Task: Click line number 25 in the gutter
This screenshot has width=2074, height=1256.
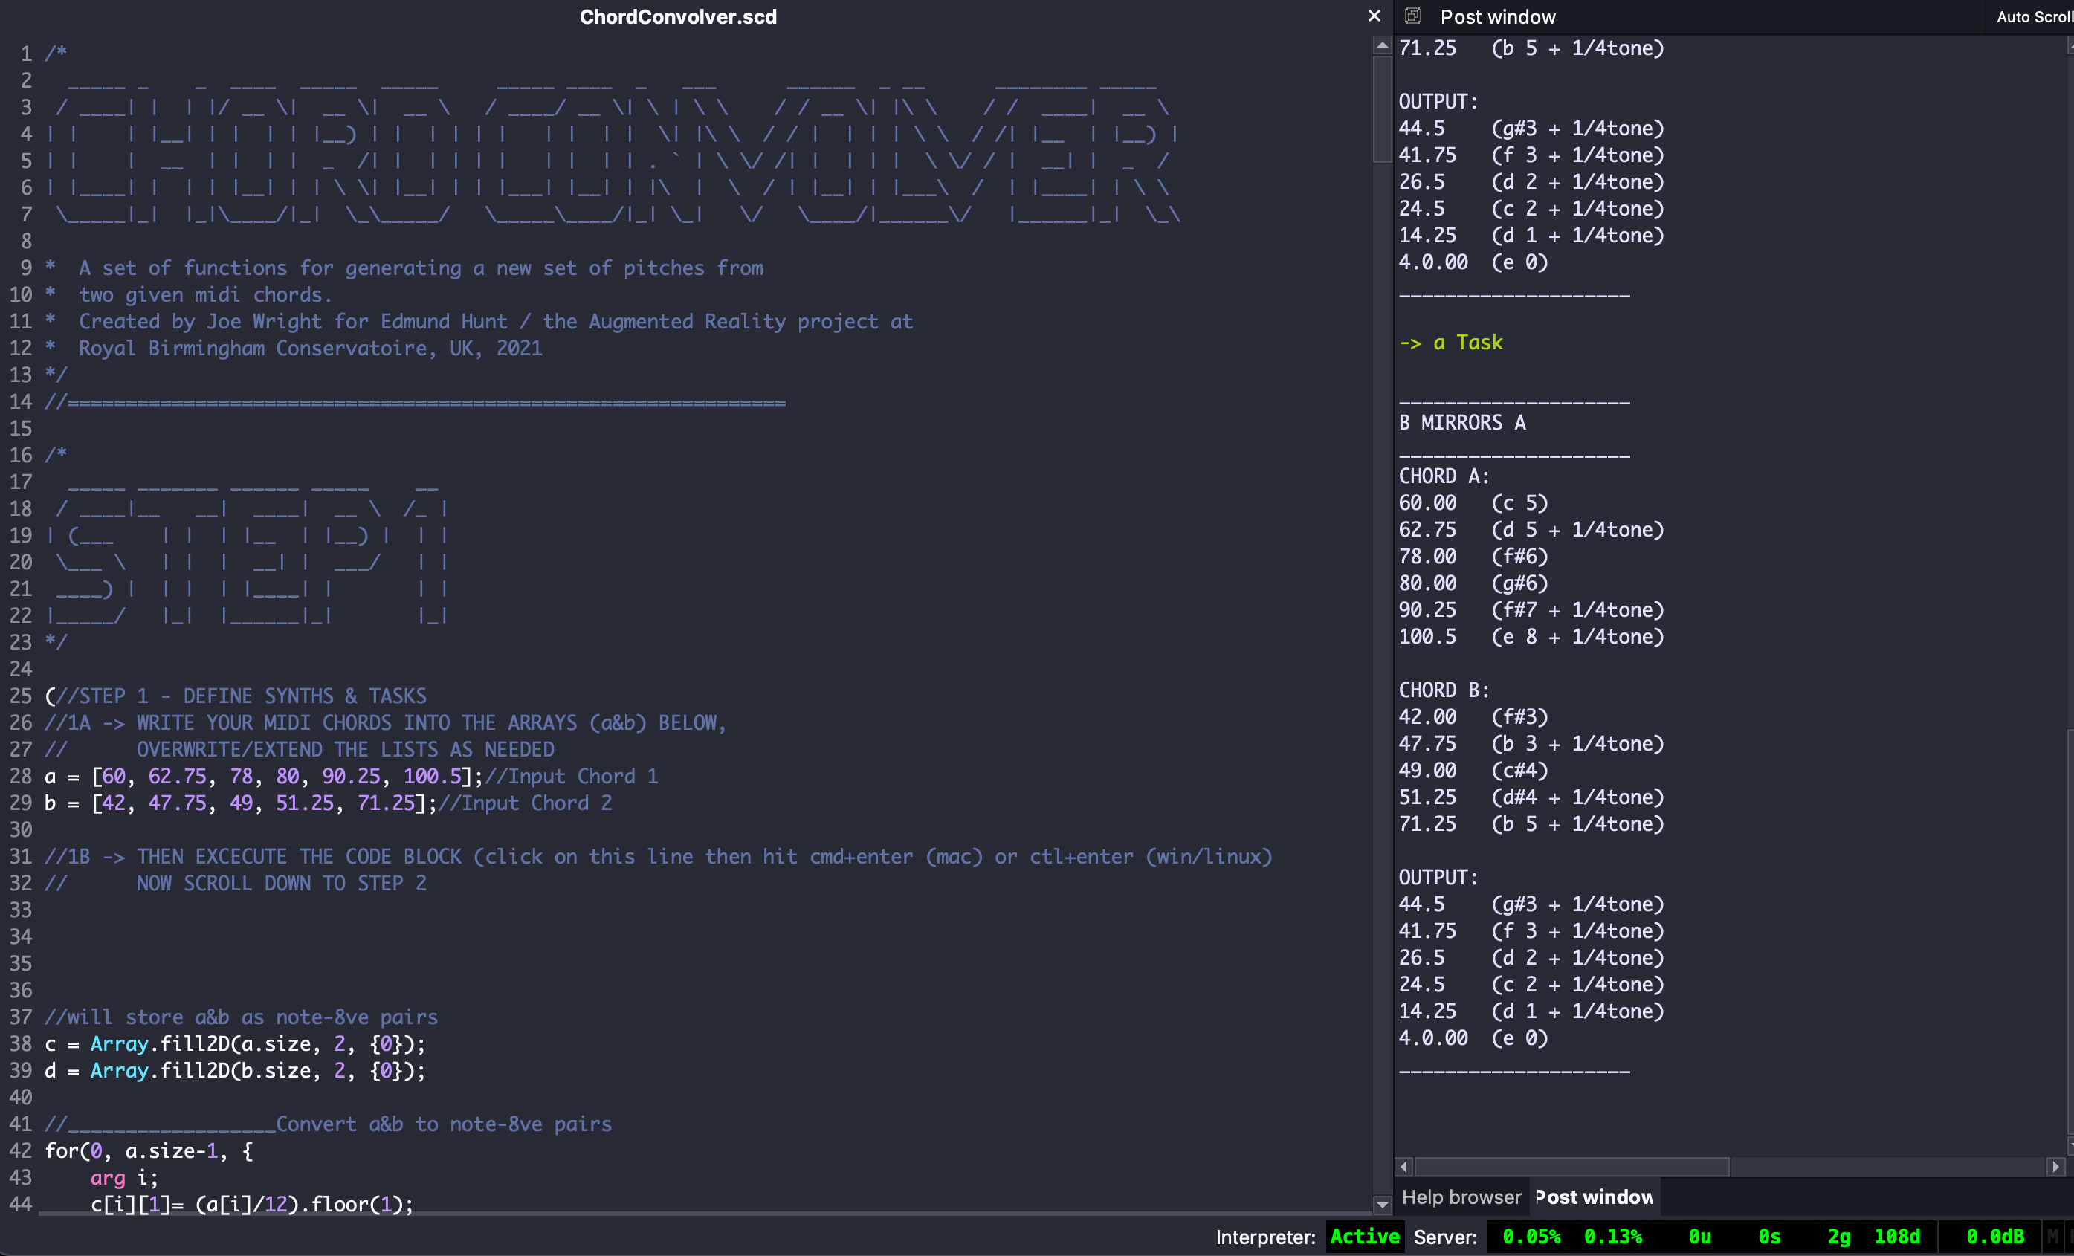Action: [20, 696]
